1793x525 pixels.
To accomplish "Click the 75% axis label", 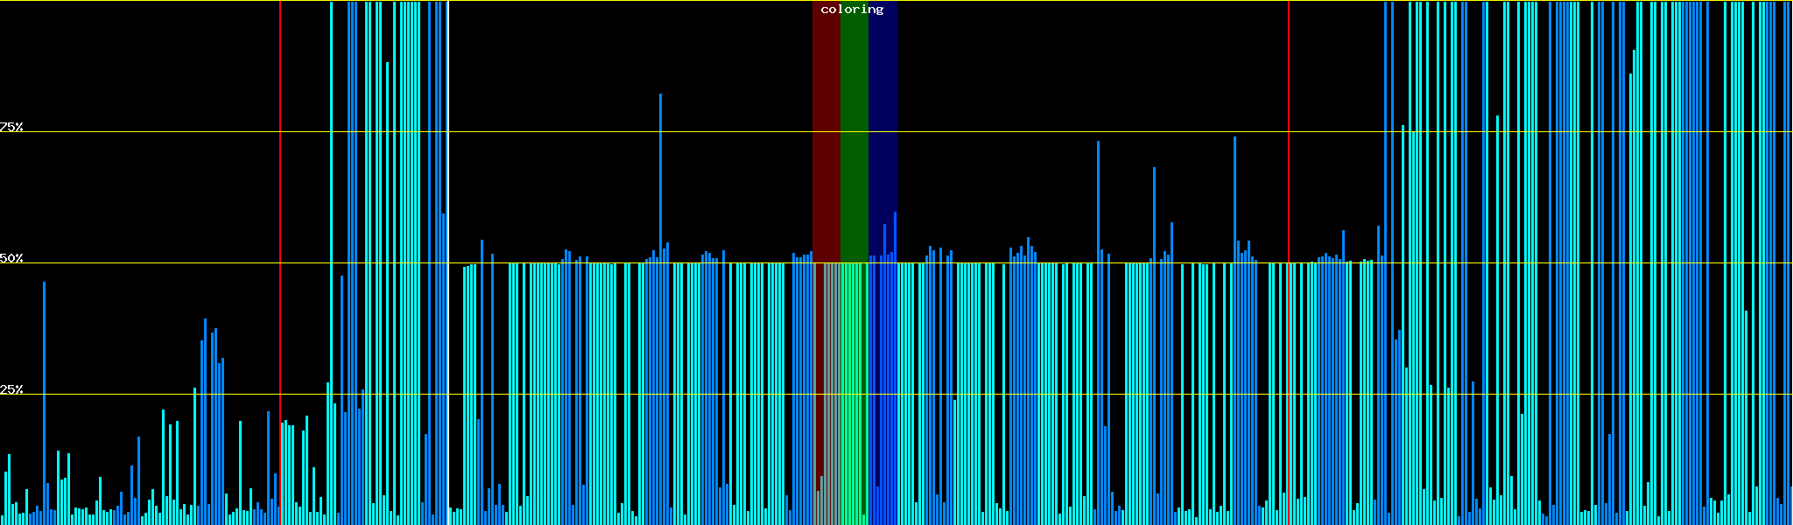I will (11, 128).
